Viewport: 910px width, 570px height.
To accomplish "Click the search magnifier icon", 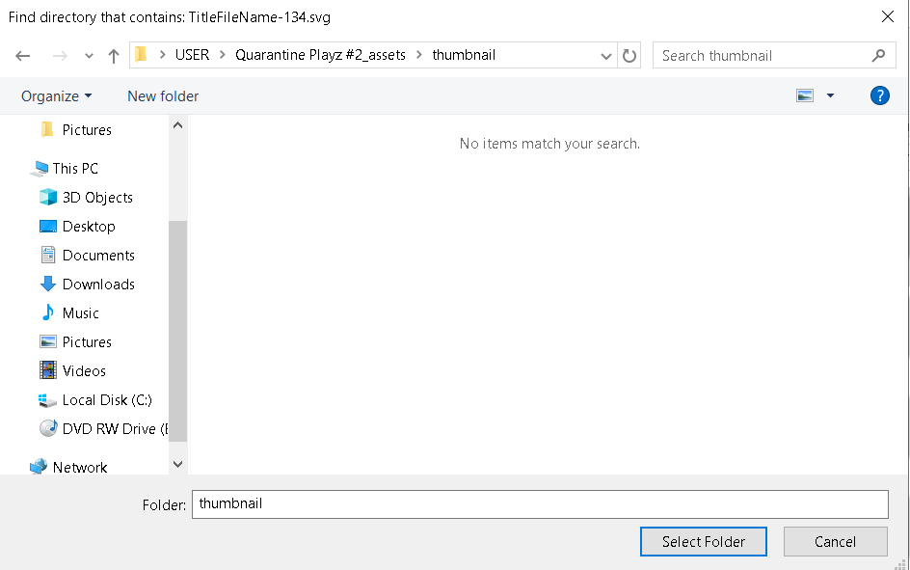I will click(878, 55).
